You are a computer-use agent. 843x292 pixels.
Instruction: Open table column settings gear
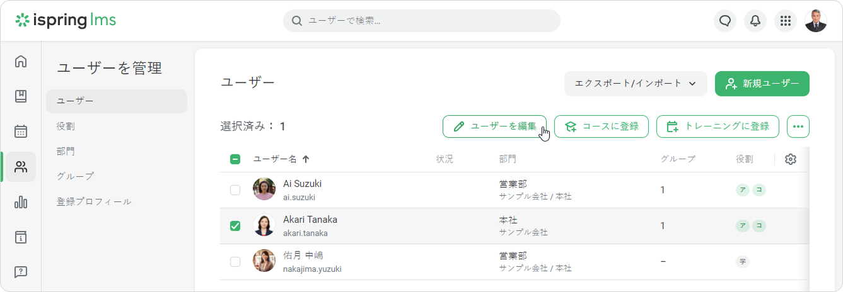click(791, 159)
